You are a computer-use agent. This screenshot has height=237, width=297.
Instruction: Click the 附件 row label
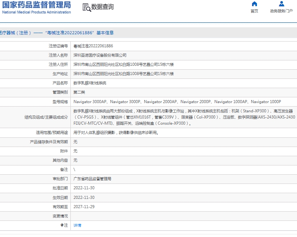(x=64, y=151)
